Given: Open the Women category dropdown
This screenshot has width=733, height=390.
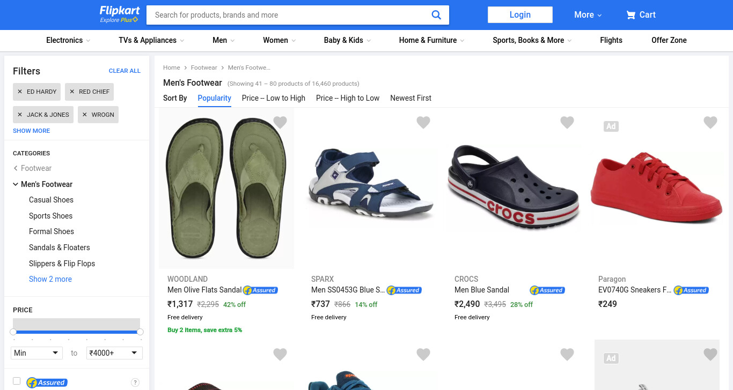Looking at the screenshot, I should [279, 40].
